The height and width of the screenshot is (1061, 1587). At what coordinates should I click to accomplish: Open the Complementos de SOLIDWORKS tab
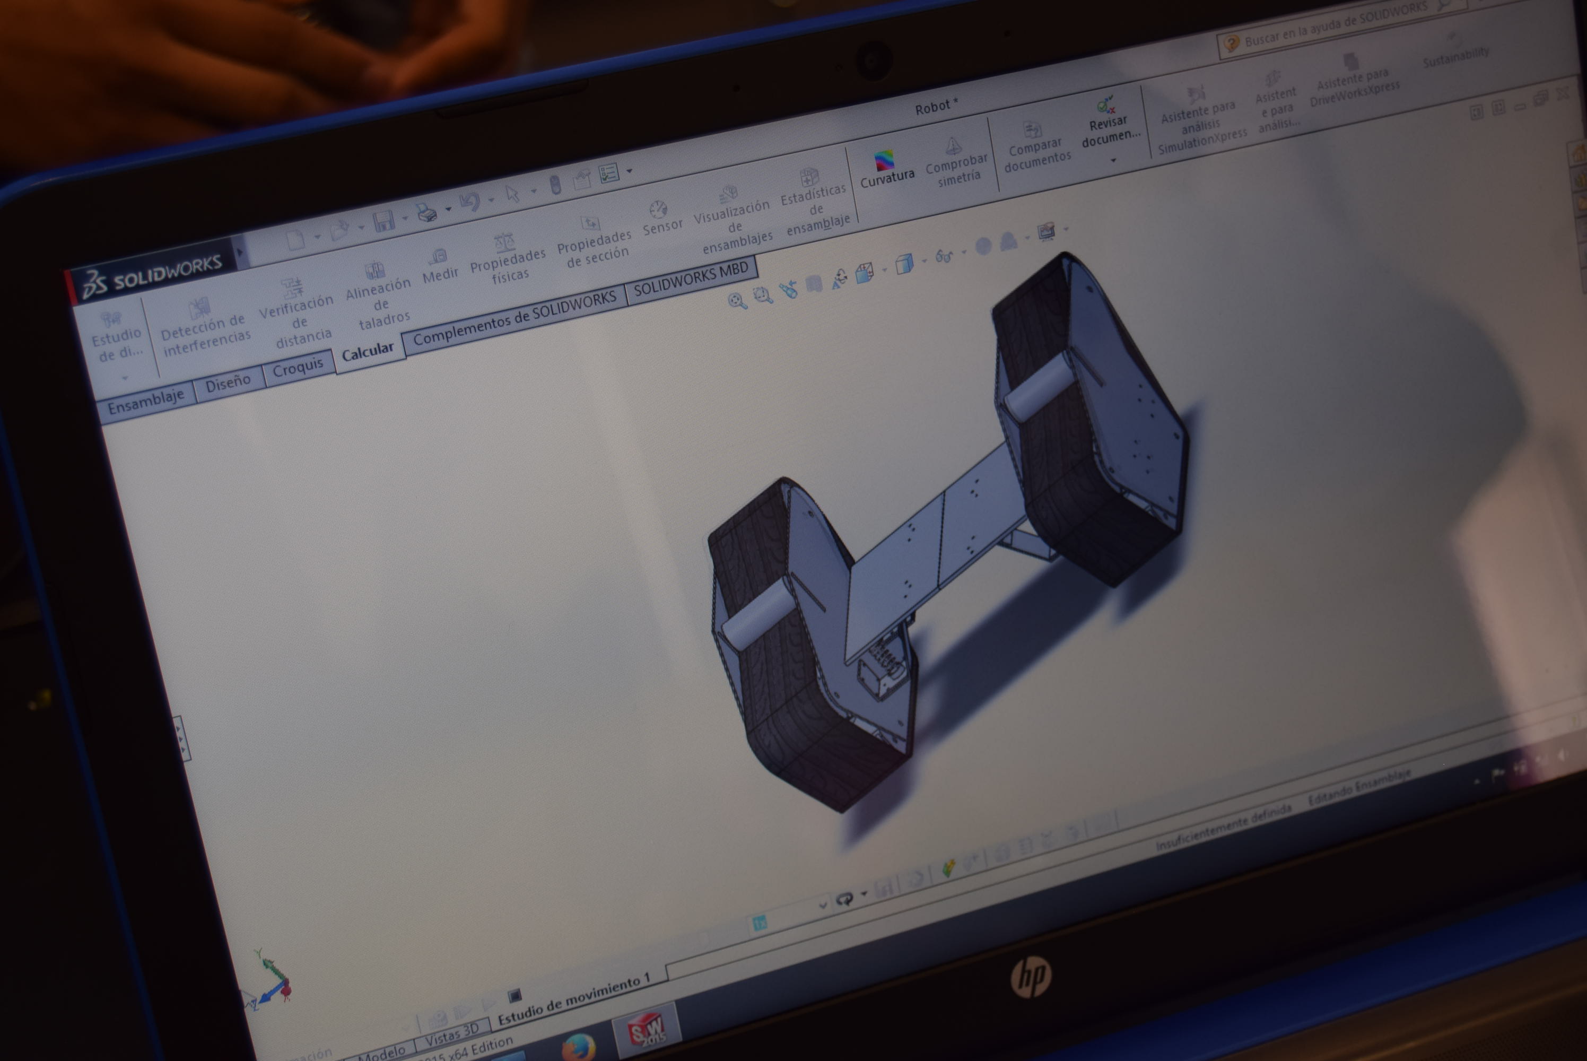click(x=515, y=318)
